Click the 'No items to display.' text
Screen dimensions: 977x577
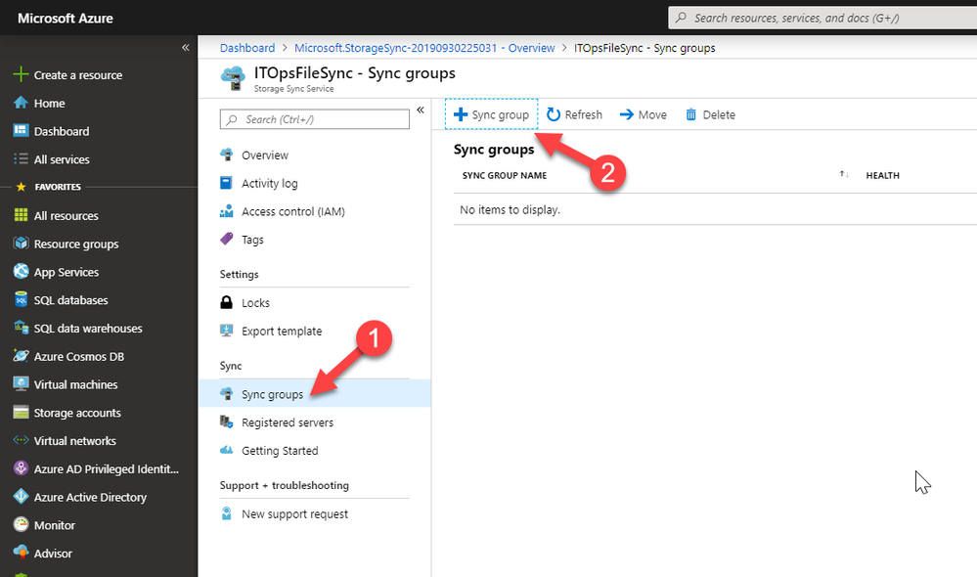510,210
